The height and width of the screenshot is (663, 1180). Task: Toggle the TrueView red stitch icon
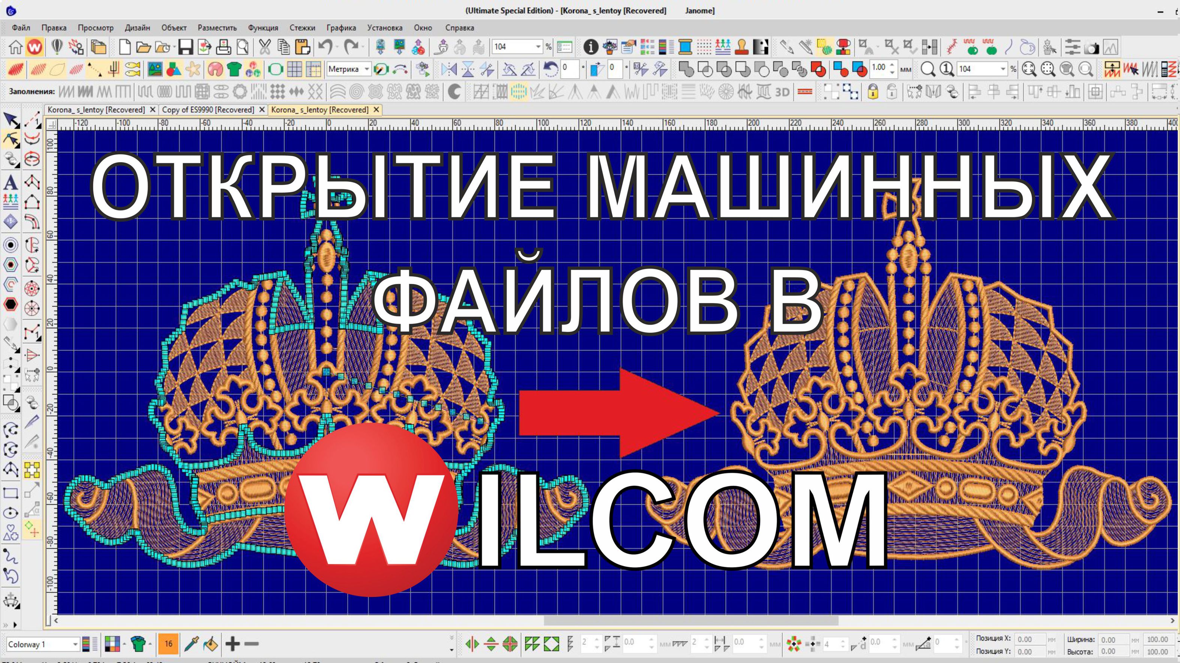(x=16, y=69)
